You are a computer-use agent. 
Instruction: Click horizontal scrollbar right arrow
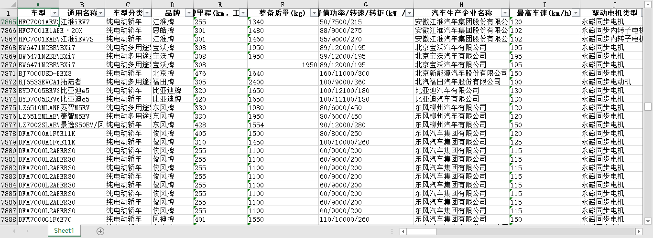point(639,231)
